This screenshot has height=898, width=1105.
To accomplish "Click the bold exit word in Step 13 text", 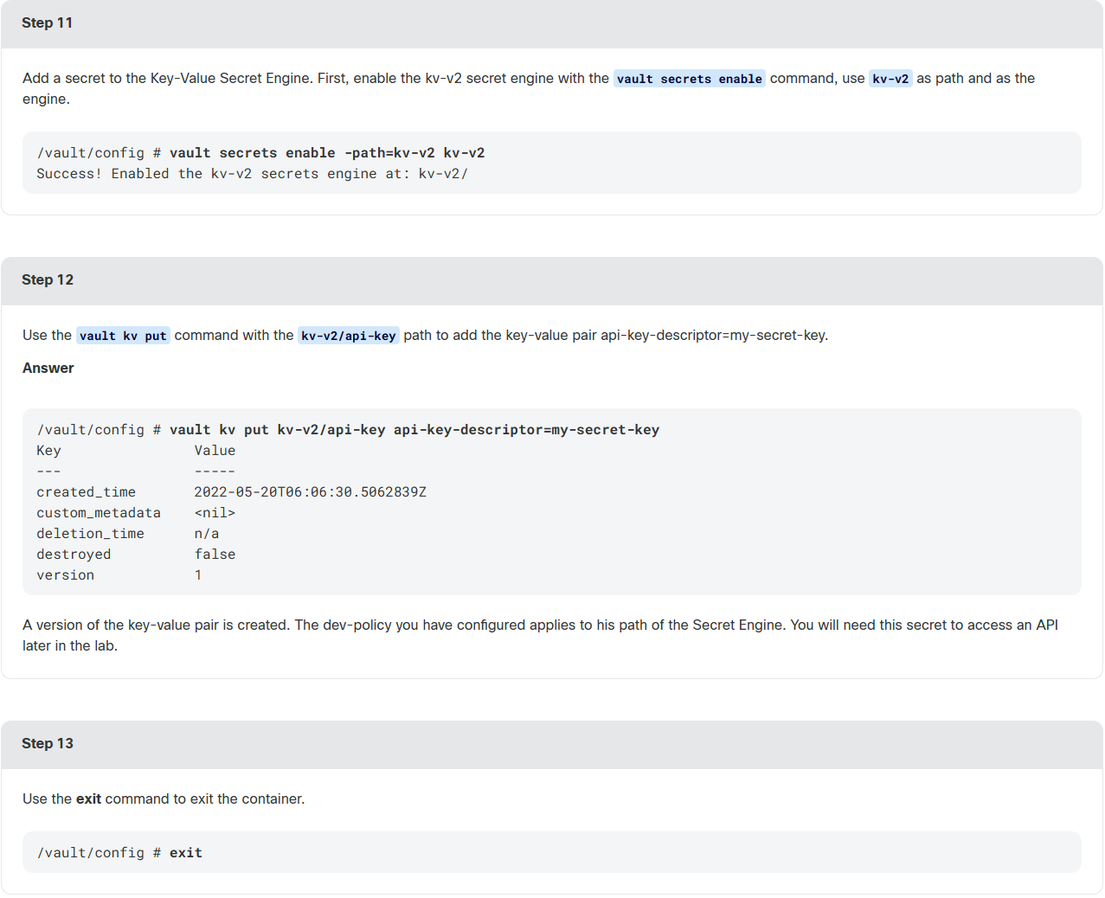I will [88, 799].
